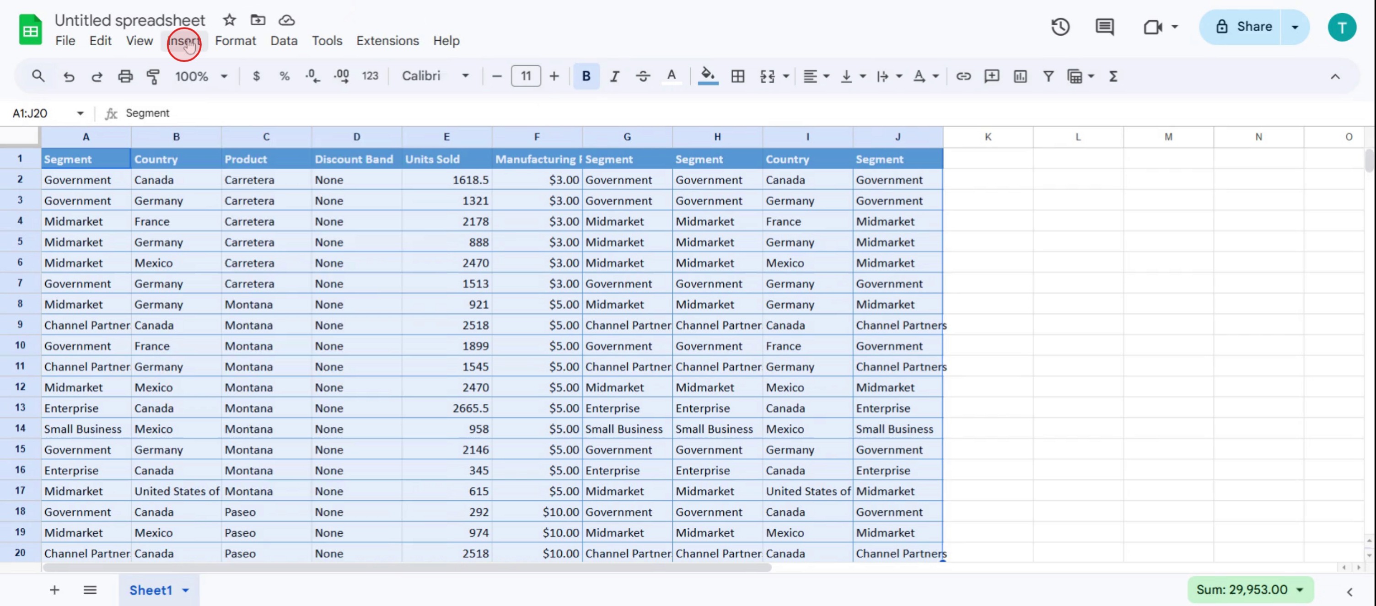This screenshot has height=606, width=1376.
Task: Click the insert link icon
Action: (x=963, y=76)
